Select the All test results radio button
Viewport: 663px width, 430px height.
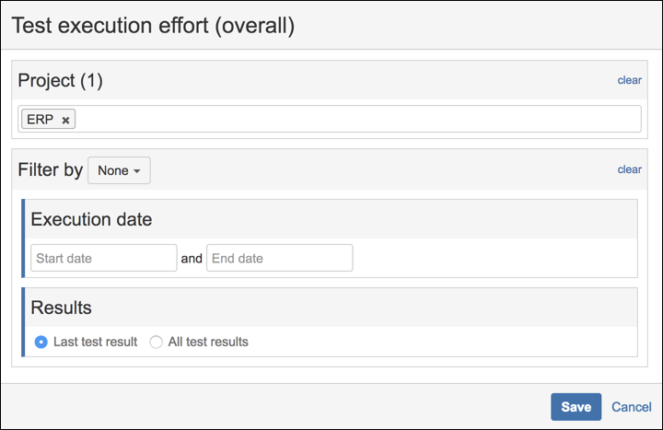[156, 342]
